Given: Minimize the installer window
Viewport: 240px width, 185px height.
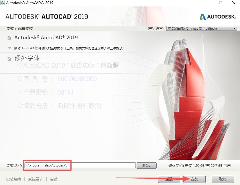Looking at the screenshot, I should point(208,3).
